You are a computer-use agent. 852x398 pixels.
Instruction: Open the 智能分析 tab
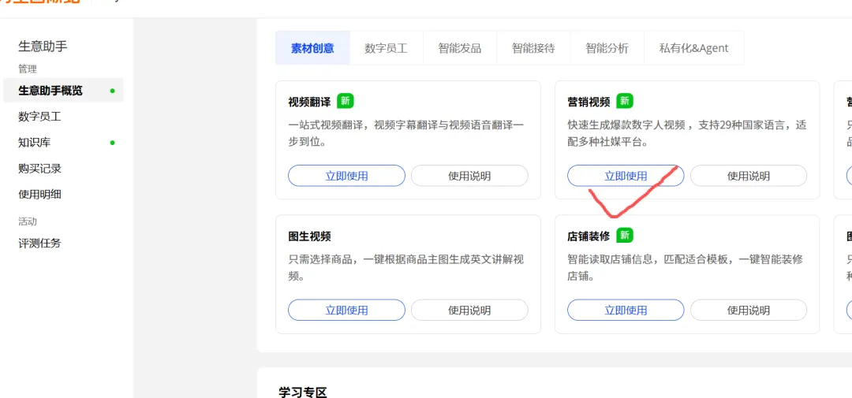607,48
